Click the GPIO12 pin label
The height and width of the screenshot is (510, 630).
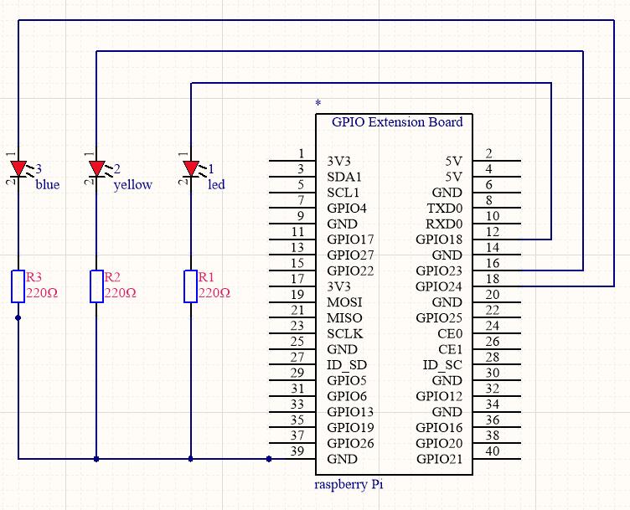(439, 397)
